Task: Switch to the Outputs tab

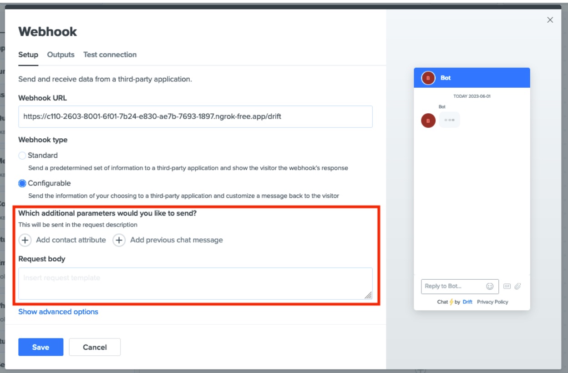Action: [x=61, y=55]
